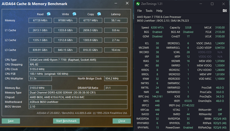This screenshot has height=131, width=230.
Task: Click ProcOdt value 48.0 Ω
Action: 220,88
